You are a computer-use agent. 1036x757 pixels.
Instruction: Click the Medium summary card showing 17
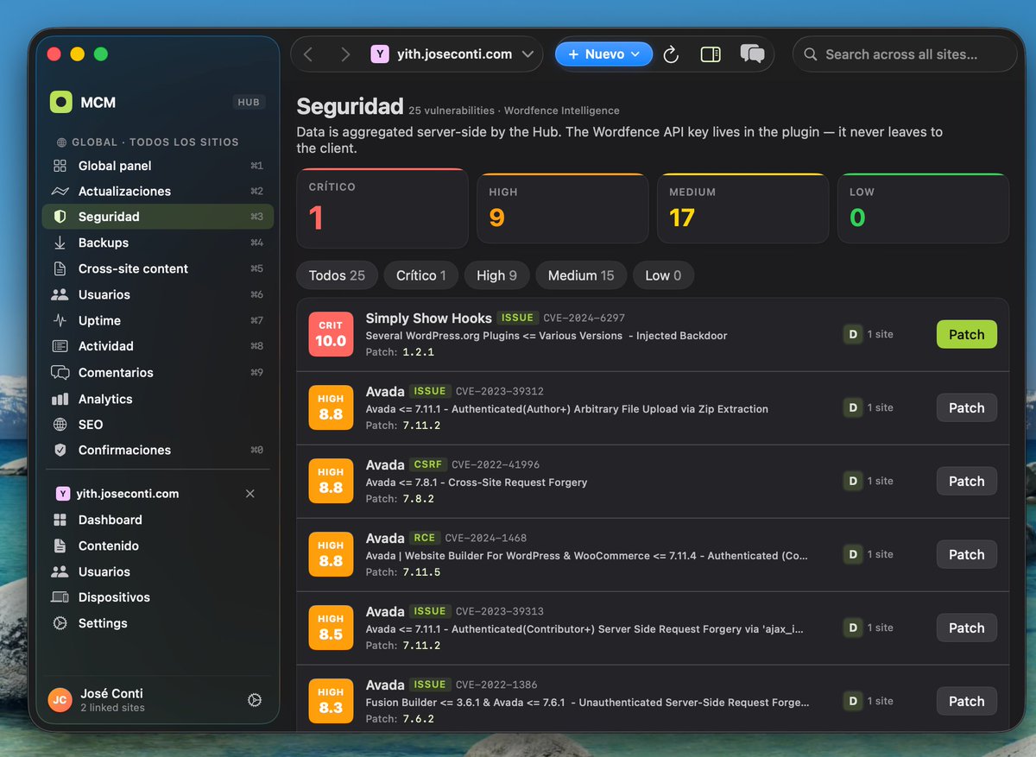[x=743, y=209]
